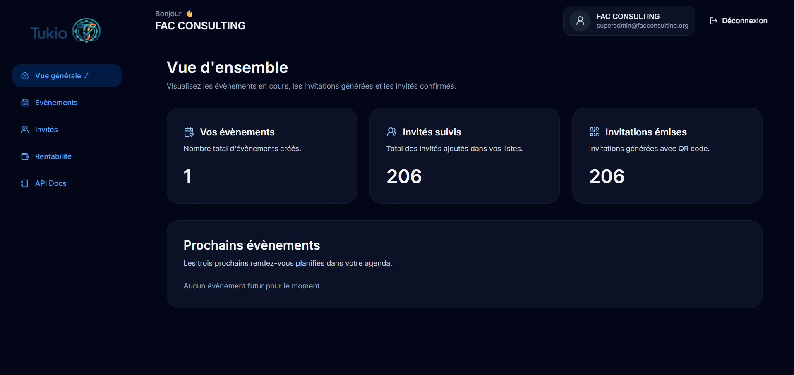
Task: Click the Tukio logo in sidebar
Action: (66, 31)
